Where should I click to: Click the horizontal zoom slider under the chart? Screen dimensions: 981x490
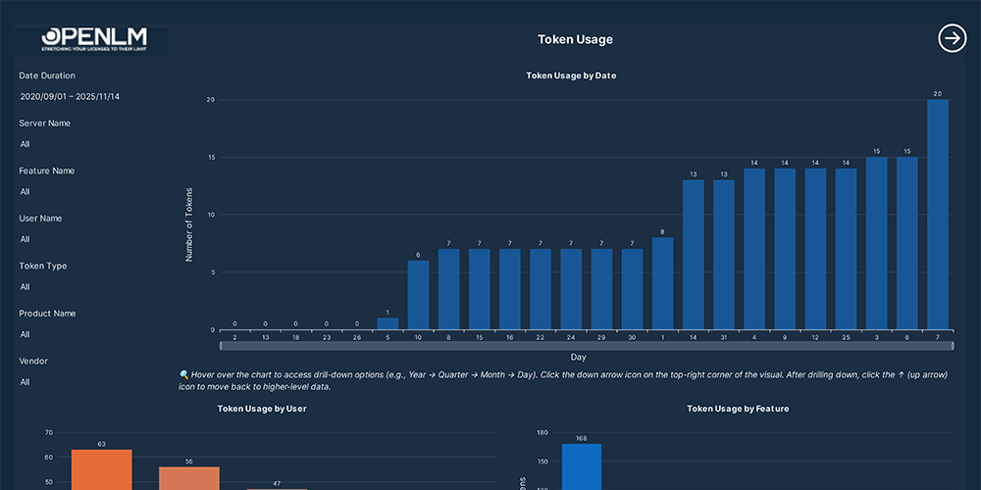[587, 346]
